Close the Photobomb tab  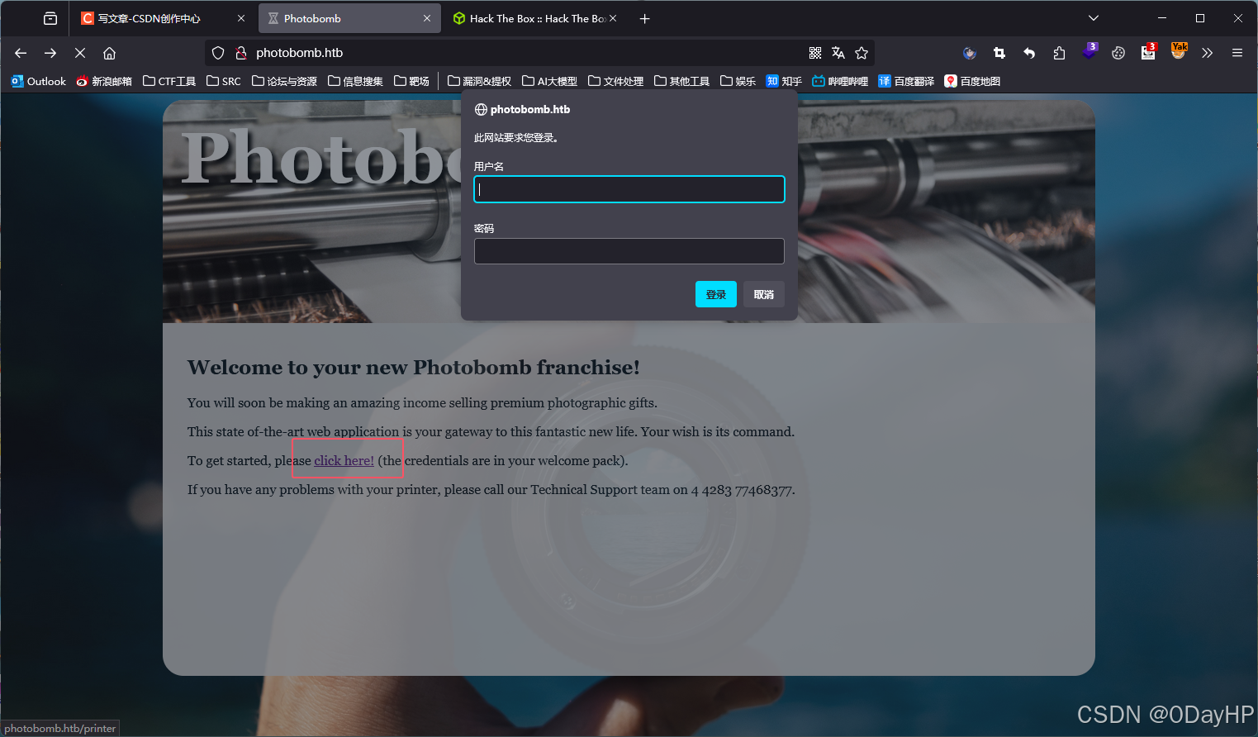coord(427,18)
